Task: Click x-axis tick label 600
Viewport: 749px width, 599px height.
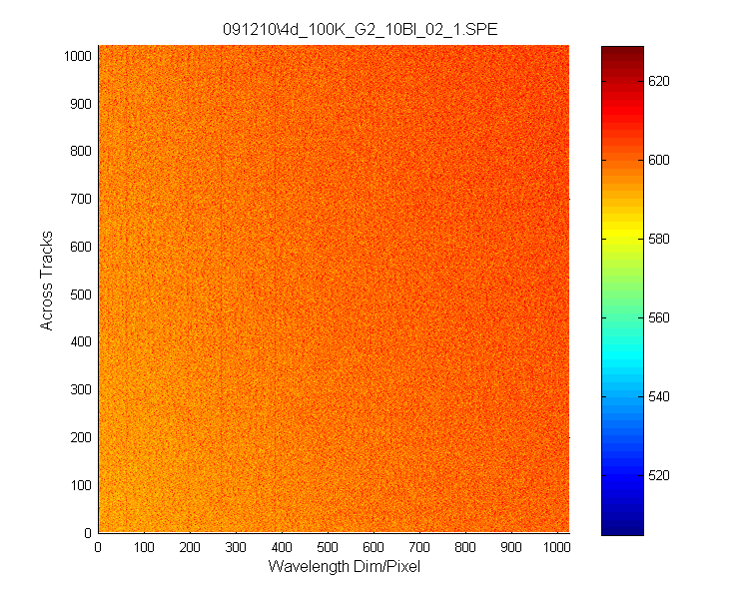Action: coord(374,547)
